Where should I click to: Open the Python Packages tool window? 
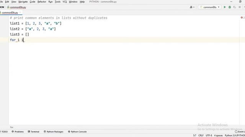tap(54, 132)
